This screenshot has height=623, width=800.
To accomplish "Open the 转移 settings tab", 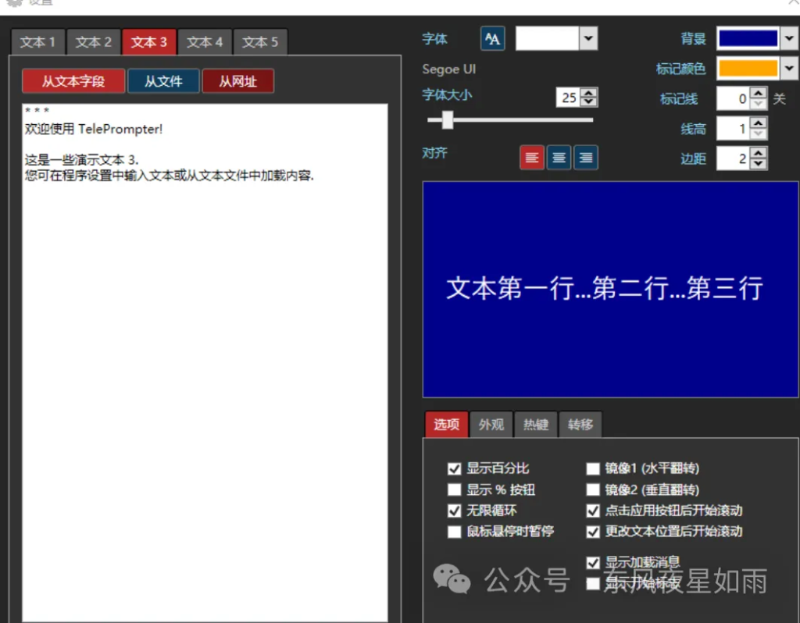I will pos(580,424).
